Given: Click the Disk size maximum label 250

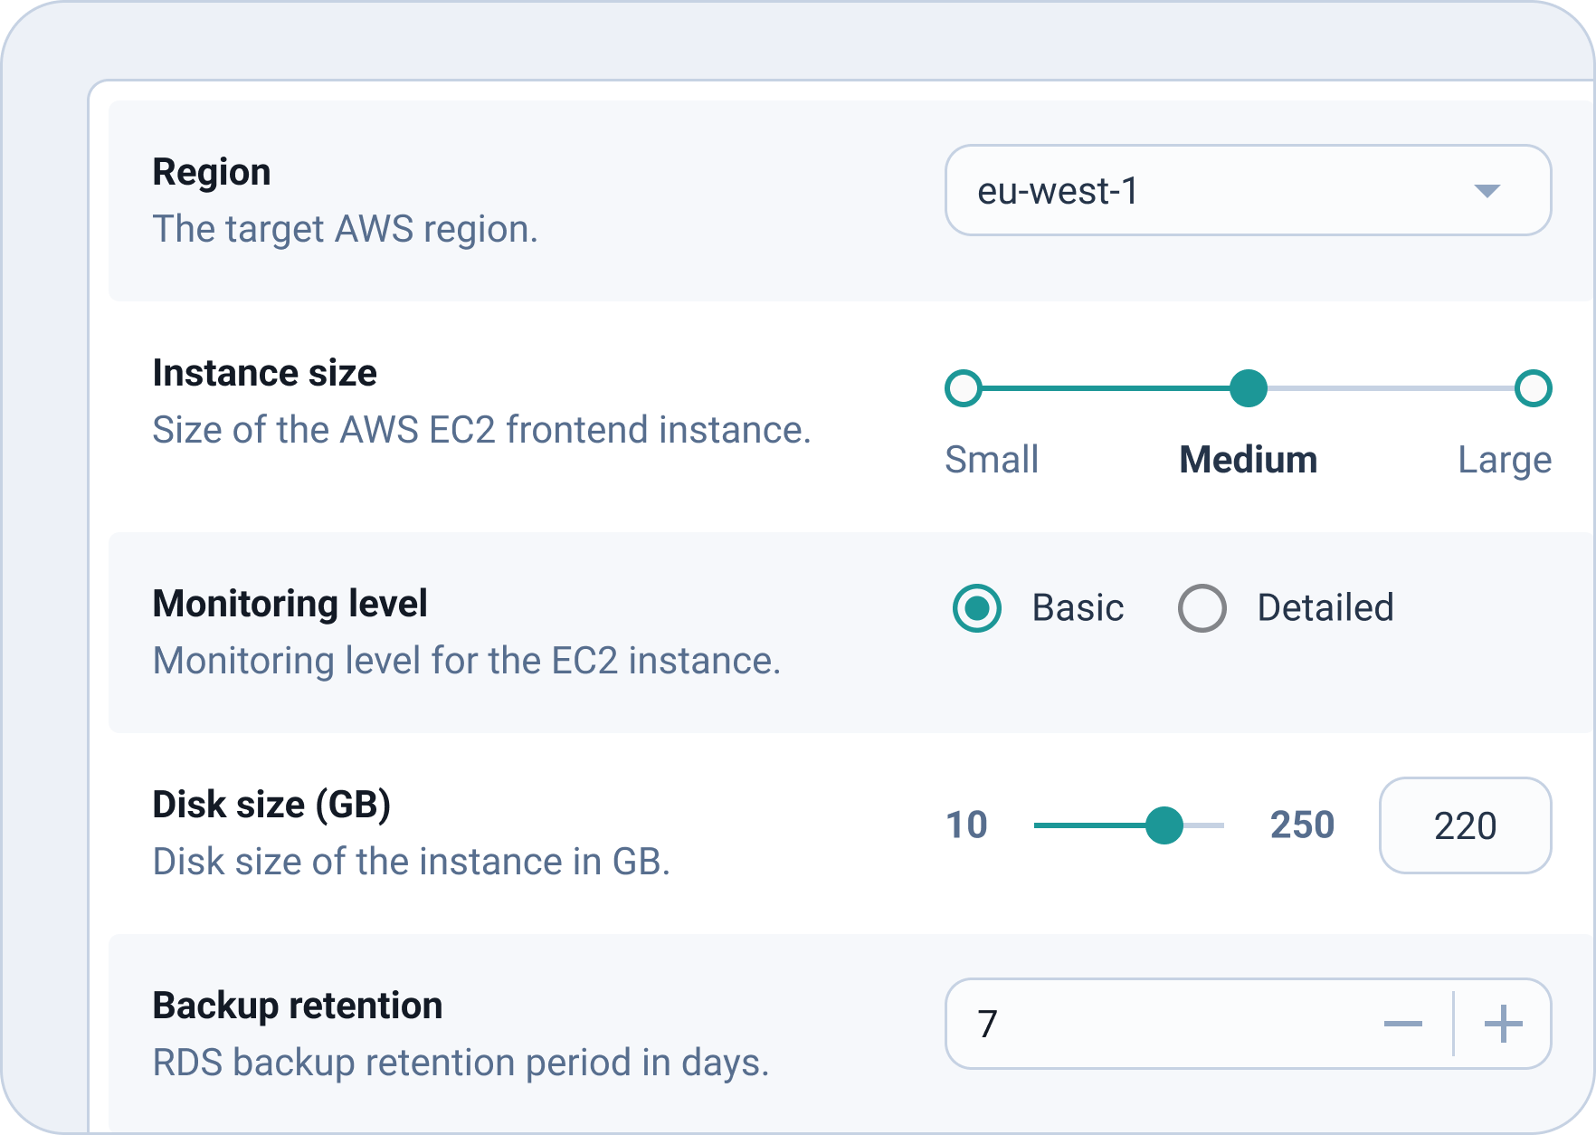Looking at the screenshot, I should pyautogui.click(x=1303, y=825).
